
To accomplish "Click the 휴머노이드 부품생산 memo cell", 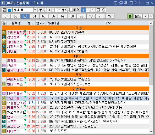I will tap(104, 79).
